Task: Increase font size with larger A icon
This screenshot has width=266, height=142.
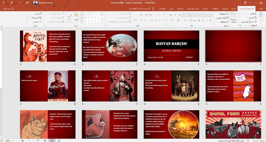Action: tap(179, 15)
